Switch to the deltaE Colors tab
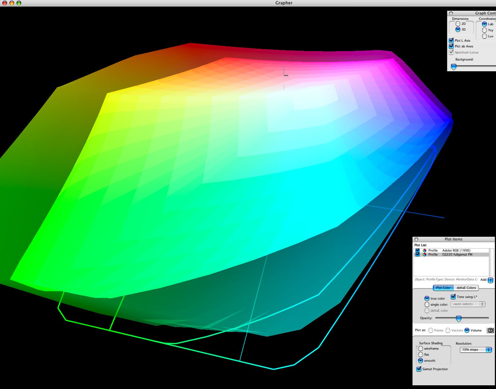This screenshot has width=496, height=389. (466, 288)
